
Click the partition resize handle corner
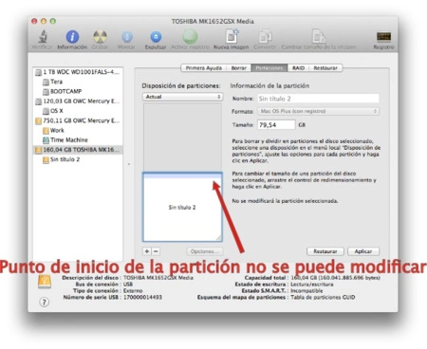(219, 238)
